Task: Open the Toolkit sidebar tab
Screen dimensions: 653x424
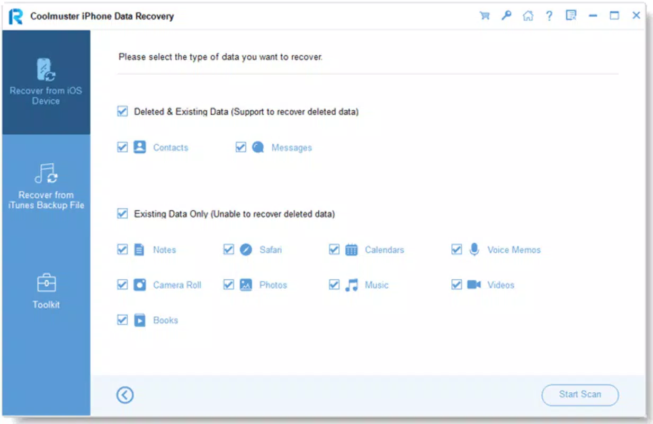Action: (46, 290)
